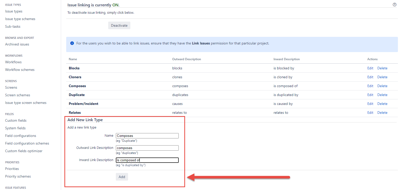Open Issue type screen schemes

coord(26,103)
